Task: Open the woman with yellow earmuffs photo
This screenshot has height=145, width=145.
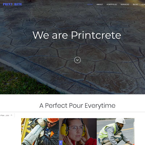Action: [x=78, y=132]
